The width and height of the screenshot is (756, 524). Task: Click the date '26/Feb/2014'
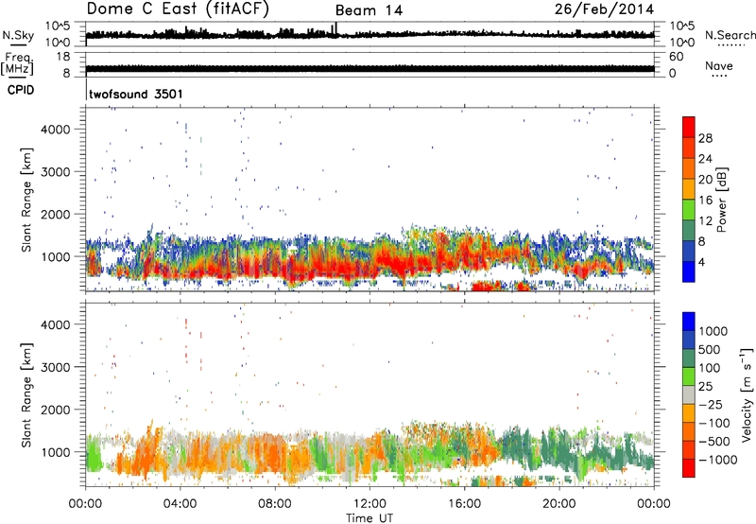coord(604,9)
